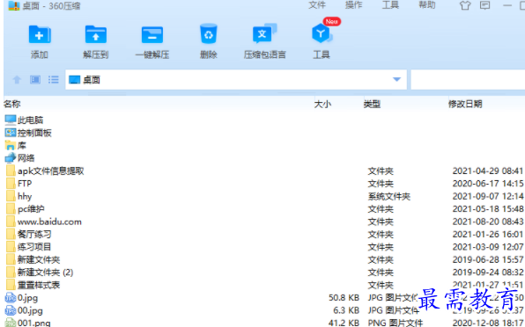525x327 pixels.
Task: Select the 此电脑 computer icon
Action: [11, 120]
